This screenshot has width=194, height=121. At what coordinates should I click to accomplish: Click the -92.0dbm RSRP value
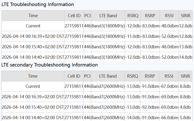(x=150, y=107)
